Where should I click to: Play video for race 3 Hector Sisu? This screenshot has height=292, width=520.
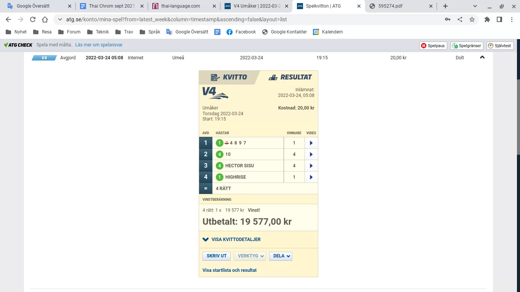311,166
